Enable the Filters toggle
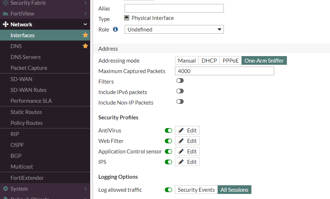The image size is (330, 199). pos(180,81)
